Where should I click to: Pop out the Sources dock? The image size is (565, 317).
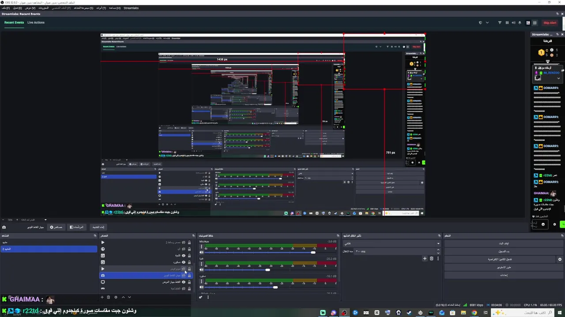(193, 236)
